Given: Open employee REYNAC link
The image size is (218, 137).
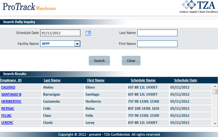Looking at the screenshot, I should click(8, 108).
